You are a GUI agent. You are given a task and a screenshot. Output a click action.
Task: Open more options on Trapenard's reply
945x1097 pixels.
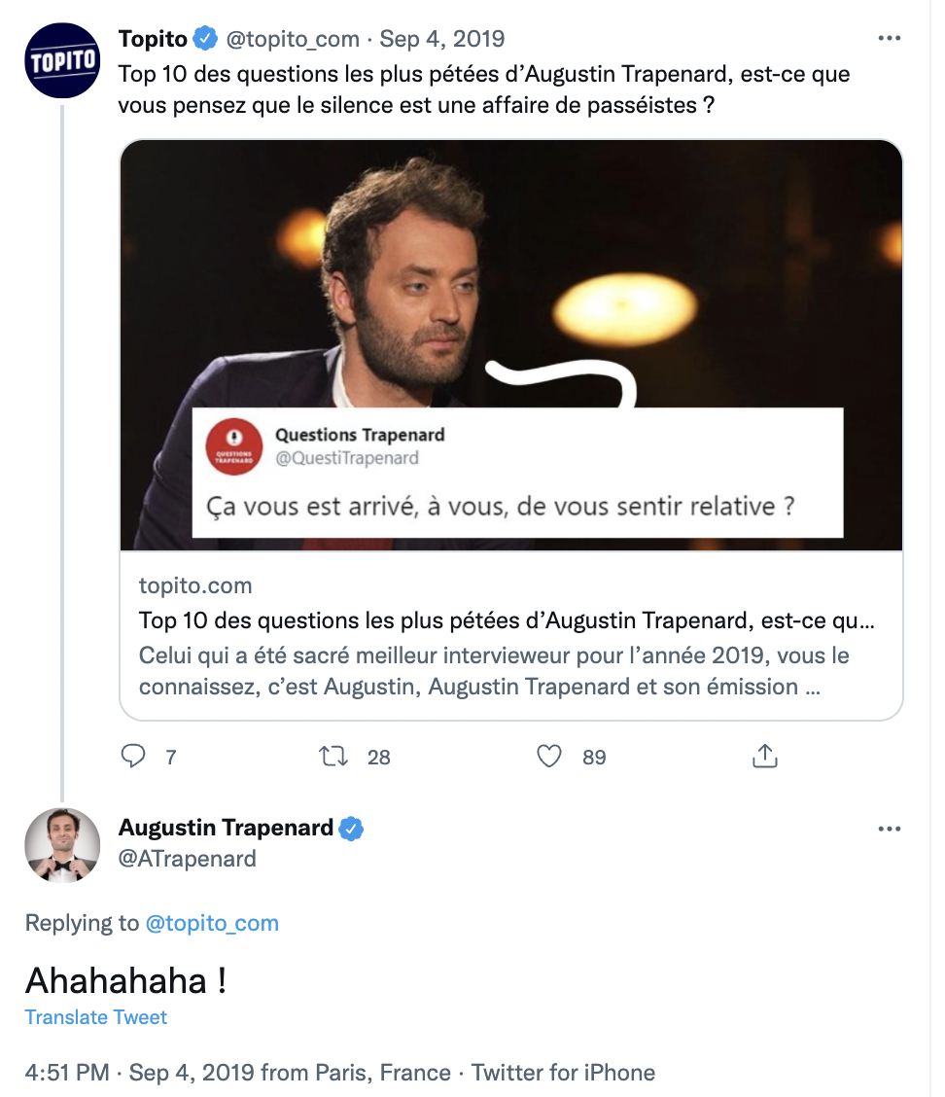coord(889,829)
